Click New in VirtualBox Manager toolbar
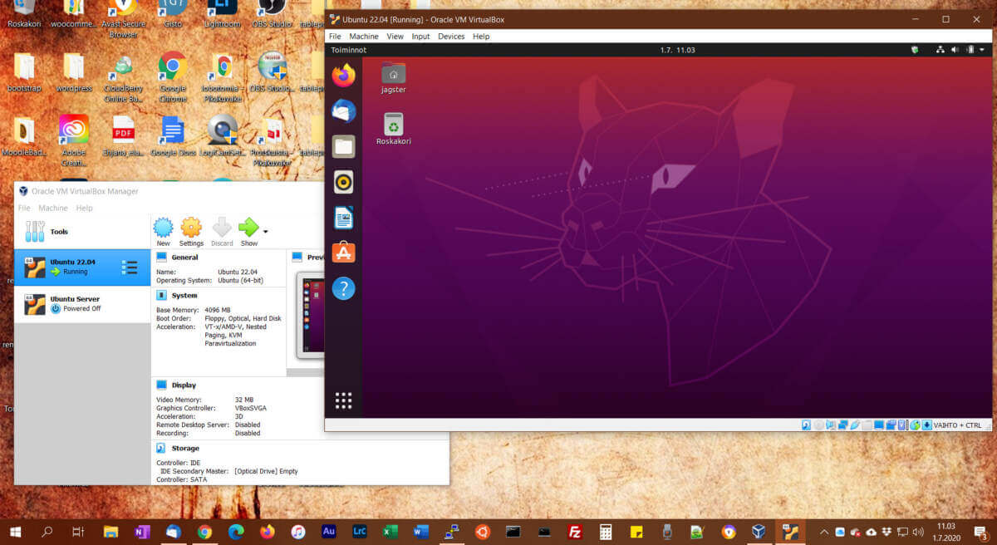 coord(163,232)
